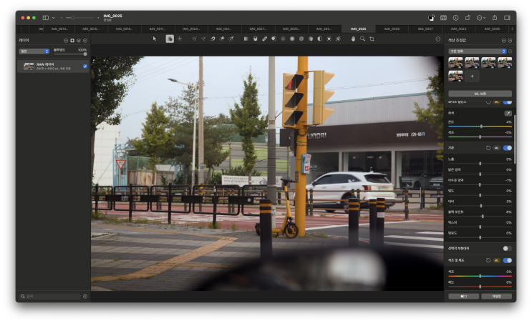Select the hand pan tool
This screenshot has height=323, width=532.
coord(353,39)
